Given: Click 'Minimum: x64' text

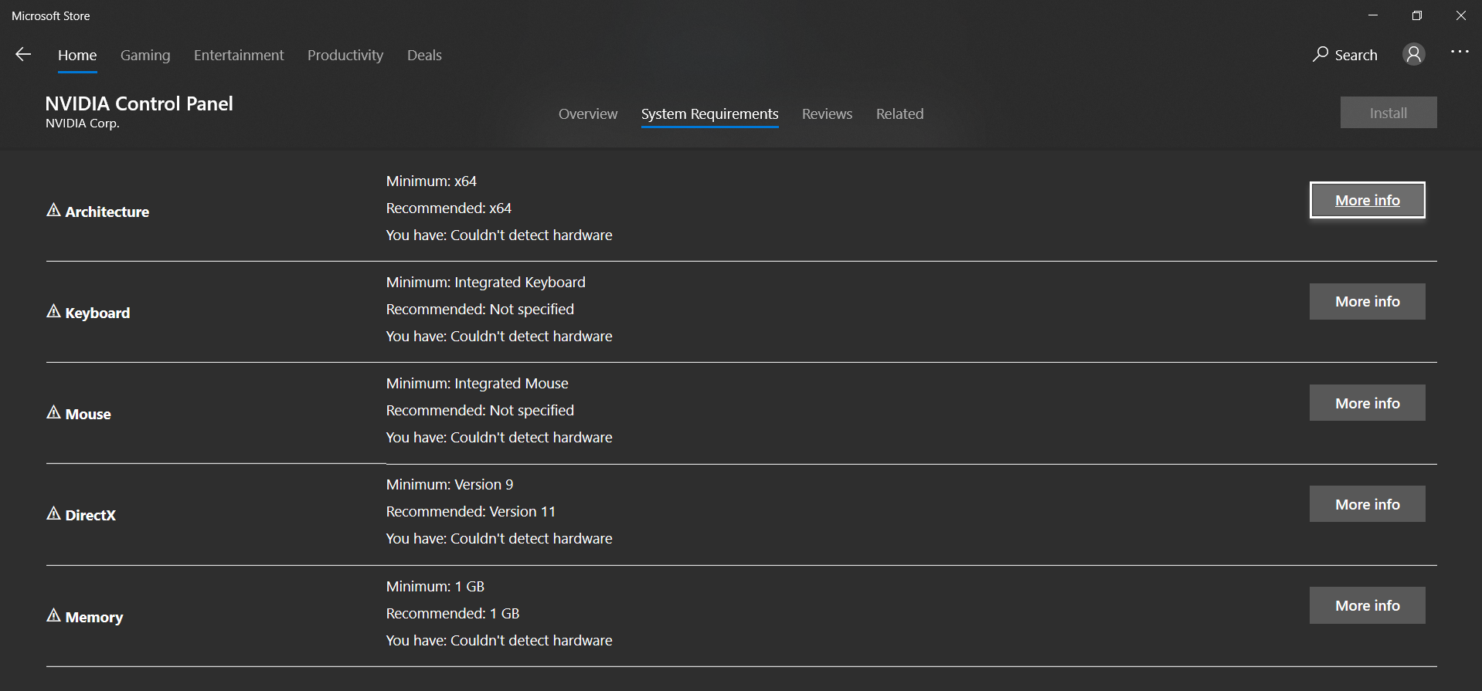Looking at the screenshot, I should tap(431, 181).
